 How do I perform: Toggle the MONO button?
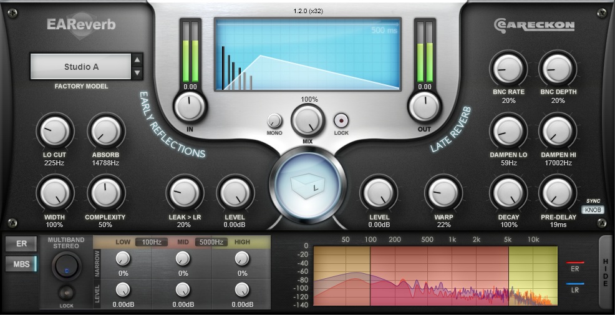coord(274,120)
